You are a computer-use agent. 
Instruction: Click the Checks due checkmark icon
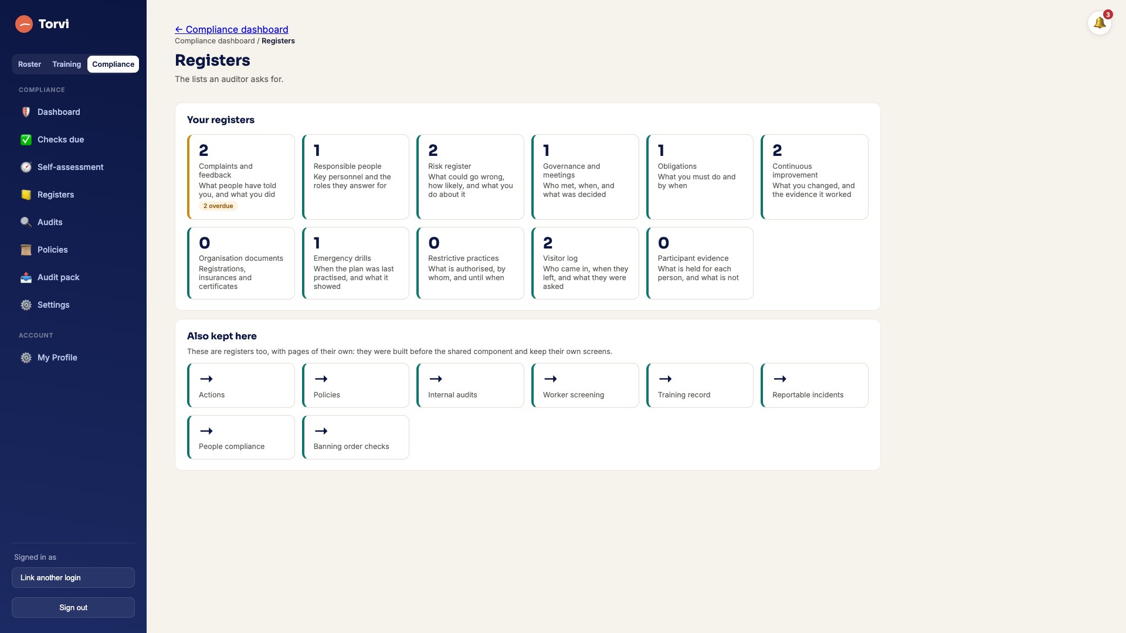pos(26,139)
